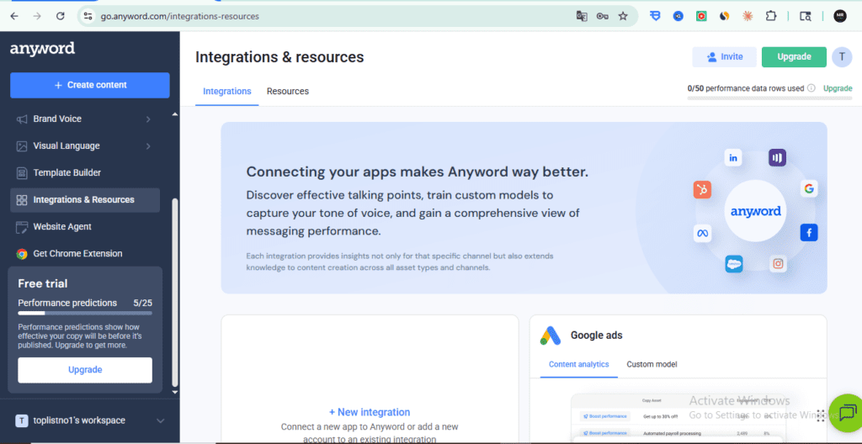Open the green chat support bubble

tap(847, 413)
